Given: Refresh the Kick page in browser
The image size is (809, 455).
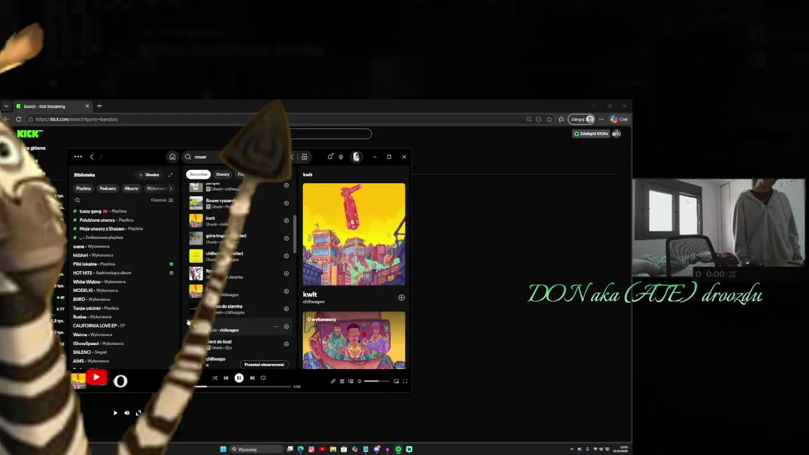Looking at the screenshot, I should (18, 119).
